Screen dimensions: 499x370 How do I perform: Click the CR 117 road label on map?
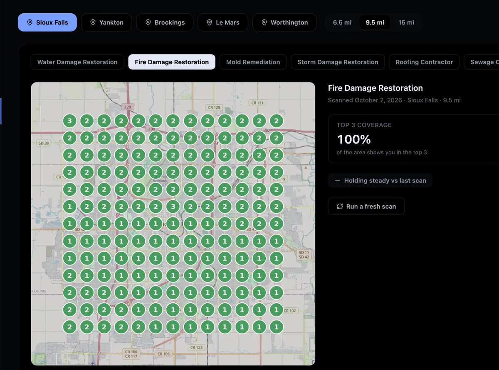pyautogui.click(x=131, y=356)
